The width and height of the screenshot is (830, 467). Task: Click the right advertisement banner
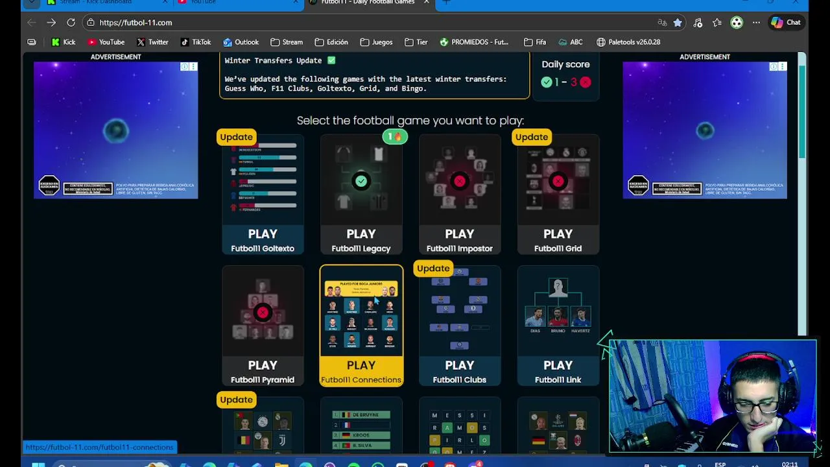[705, 130]
